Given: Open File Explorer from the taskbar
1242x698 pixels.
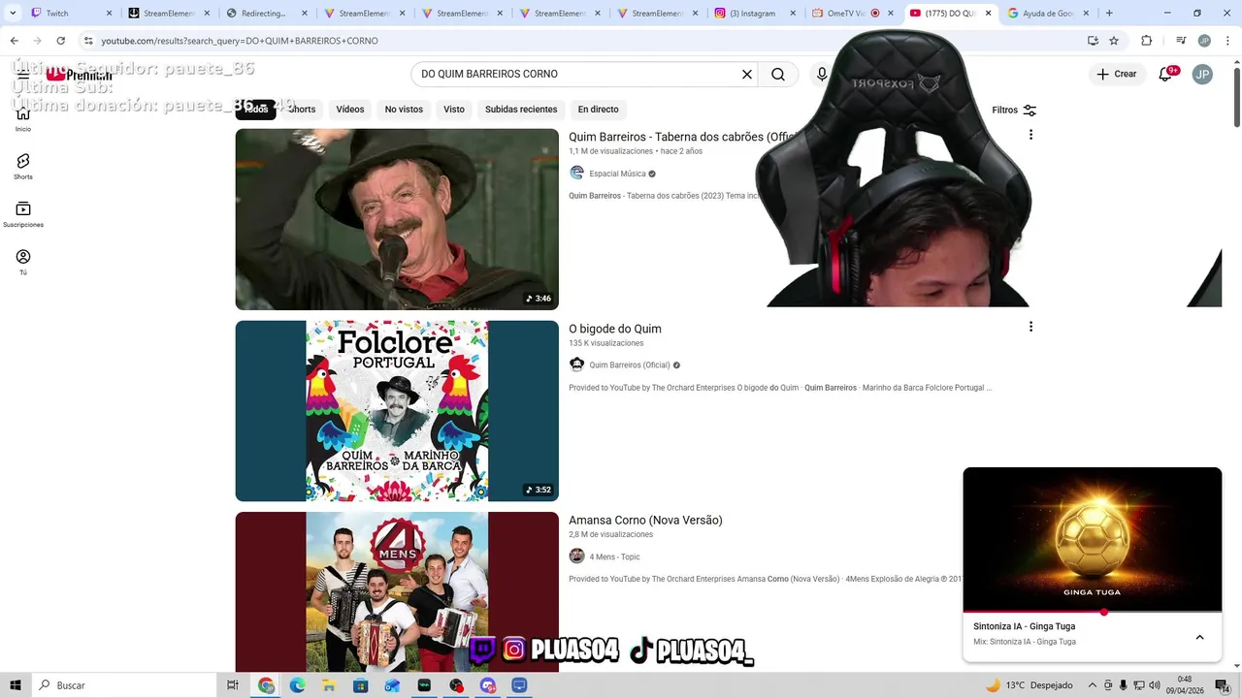Looking at the screenshot, I should [329, 685].
